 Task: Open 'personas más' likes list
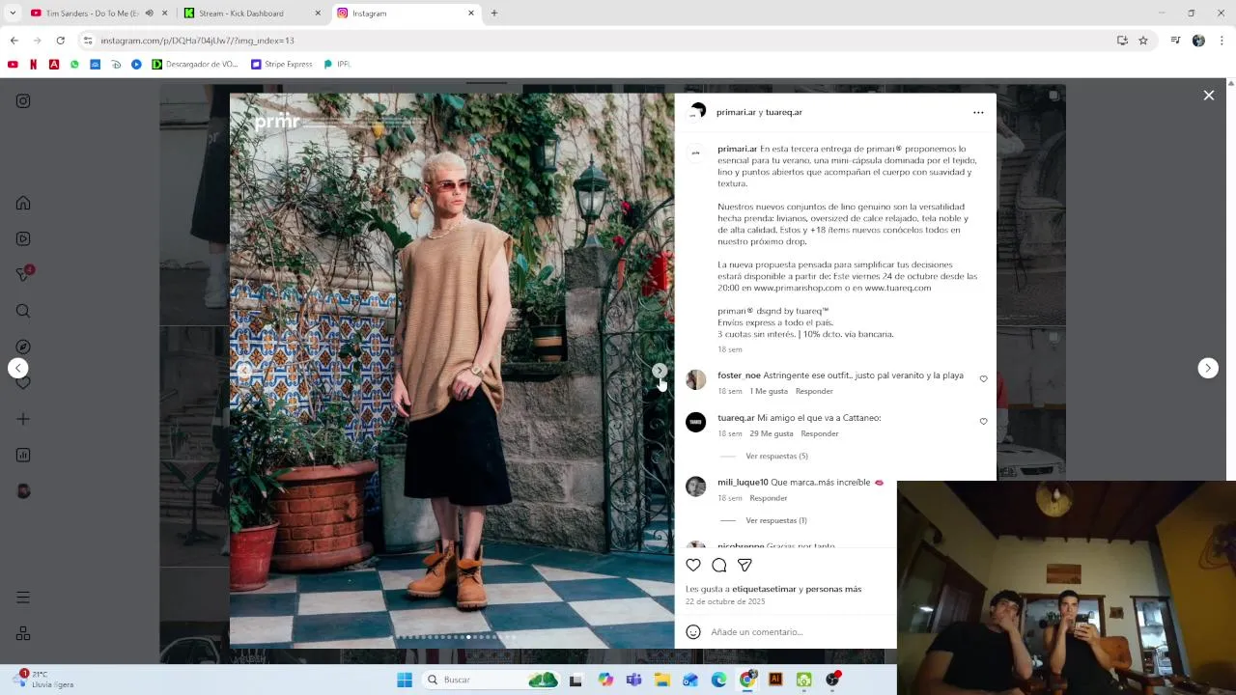(x=833, y=589)
